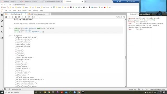Image resolution: width=167 pixels, height=94 pixels.
Task: Click the notebook vertical scrollbar thumb
Action: 125,57
